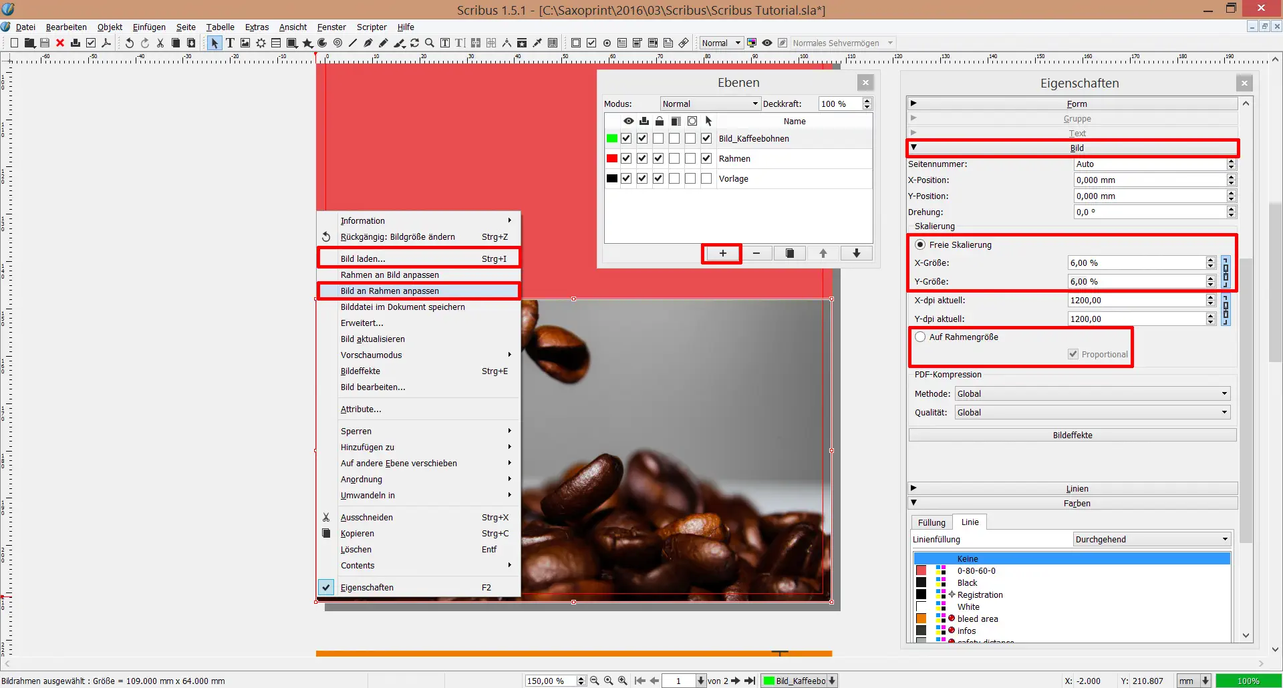Select the Auf Rahmengröße radio button
The height and width of the screenshot is (688, 1283).
pyautogui.click(x=920, y=337)
